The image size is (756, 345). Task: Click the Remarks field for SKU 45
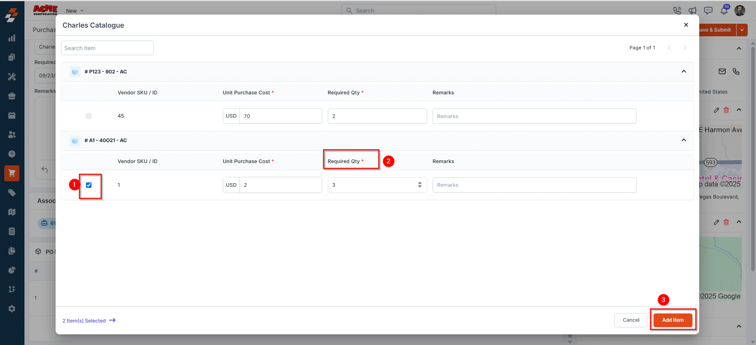point(535,116)
